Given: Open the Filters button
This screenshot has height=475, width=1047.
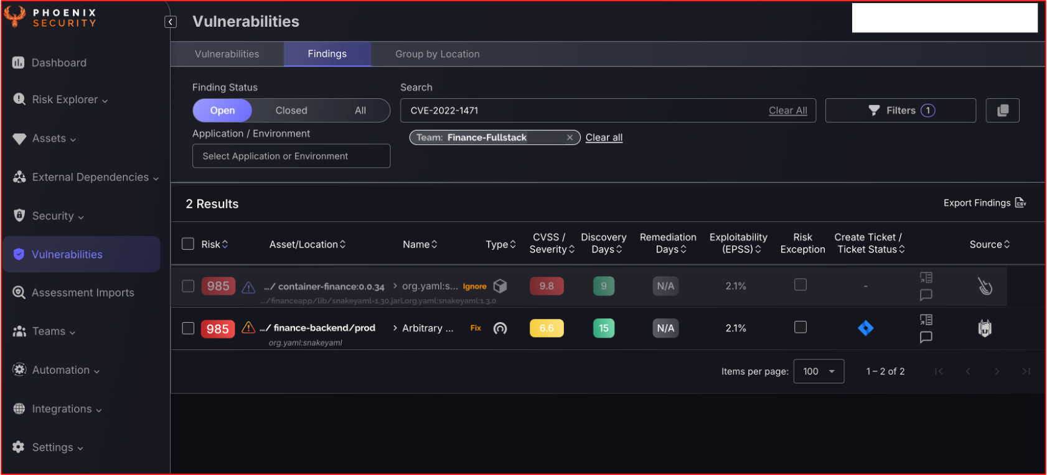Looking at the screenshot, I should coord(900,111).
